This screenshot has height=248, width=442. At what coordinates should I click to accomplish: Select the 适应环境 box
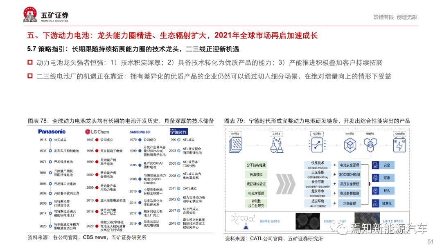tap(318, 203)
